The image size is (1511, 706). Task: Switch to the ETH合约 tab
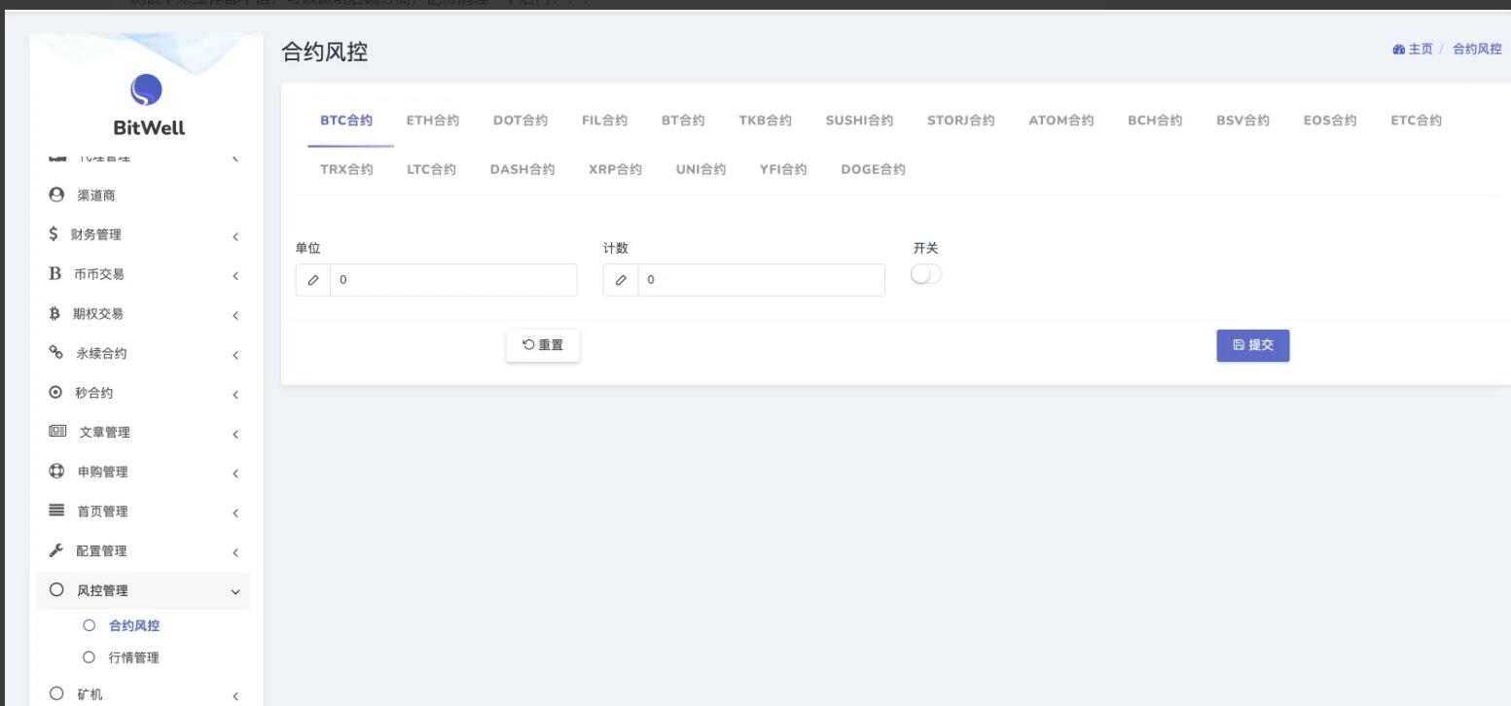point(432,121)
